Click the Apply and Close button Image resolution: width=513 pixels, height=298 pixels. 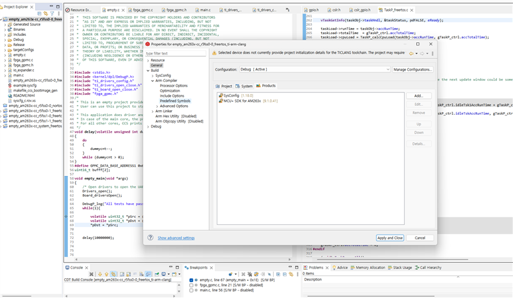coord(390,238)
